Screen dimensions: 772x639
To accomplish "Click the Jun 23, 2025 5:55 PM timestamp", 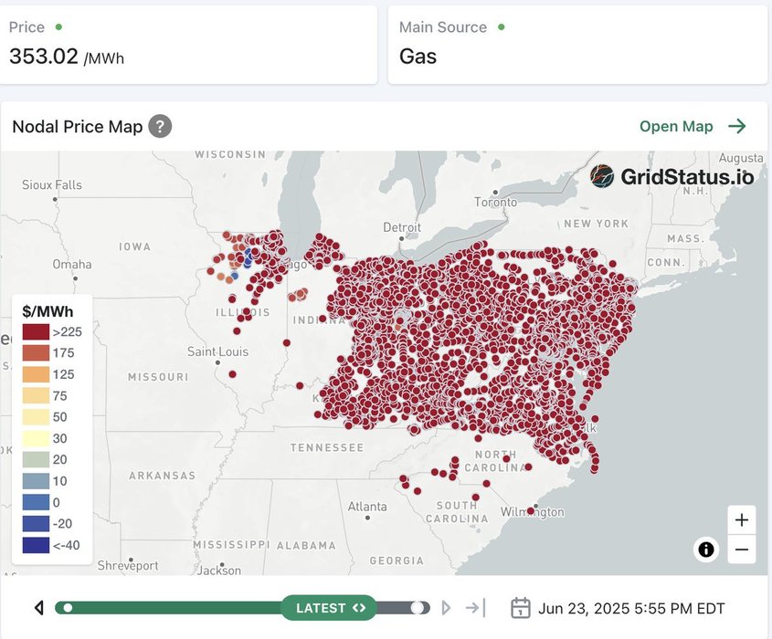I will (x=631, y=608).
